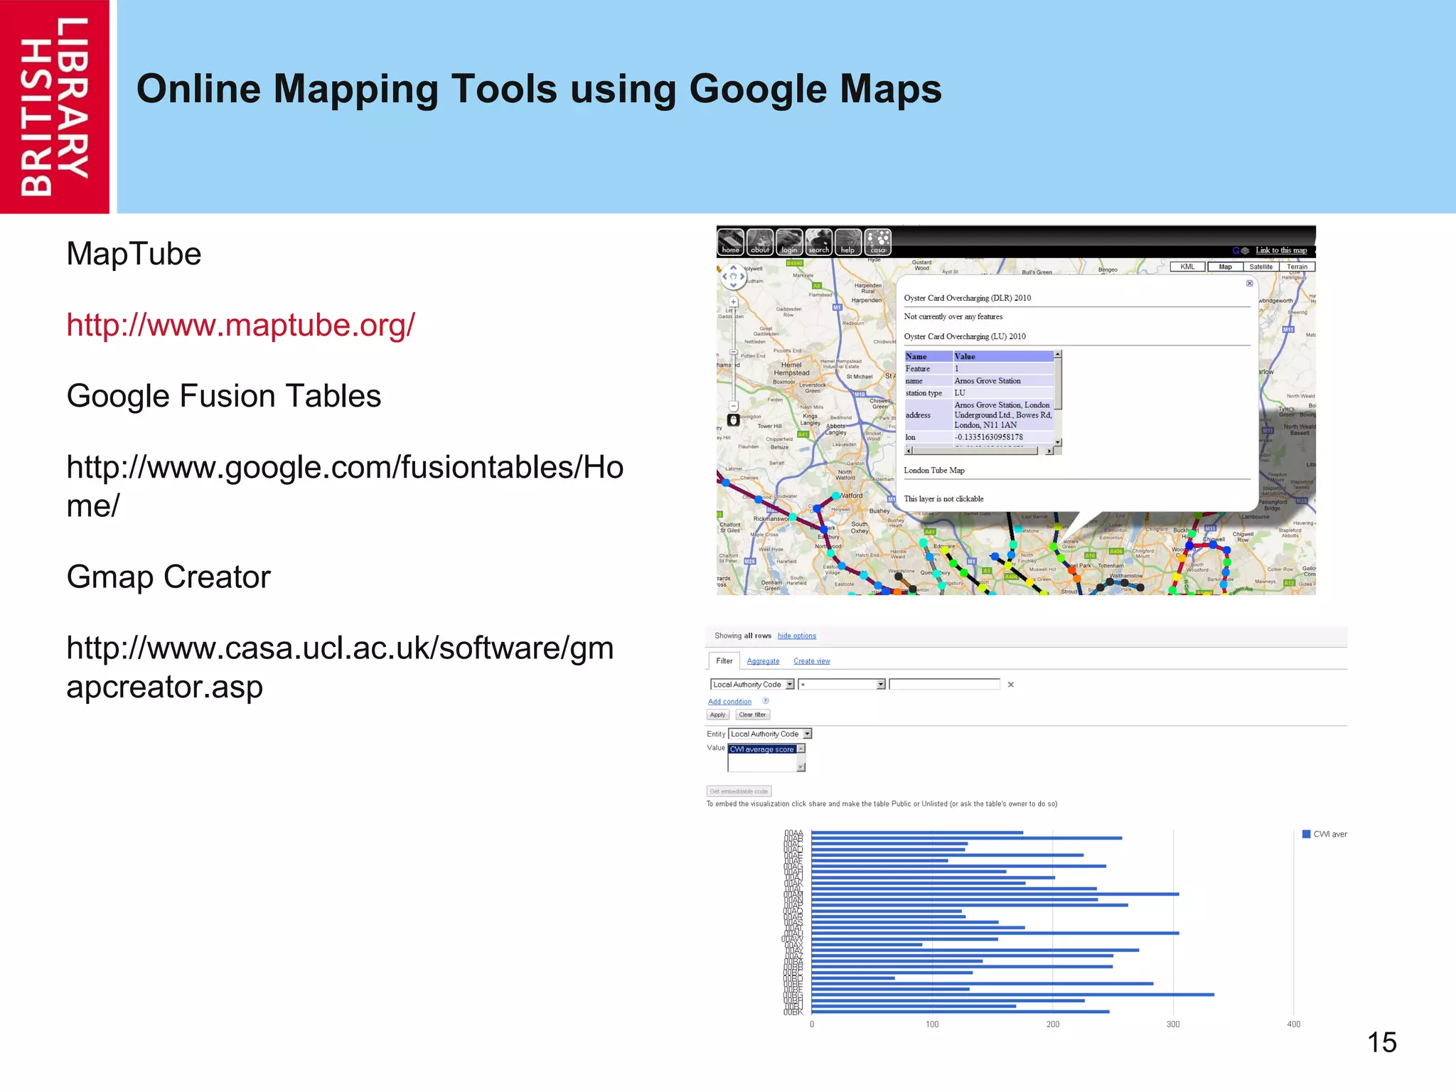
Task: Open the filter Local Authority Code dropdown
Action: [x=752, y=685]
